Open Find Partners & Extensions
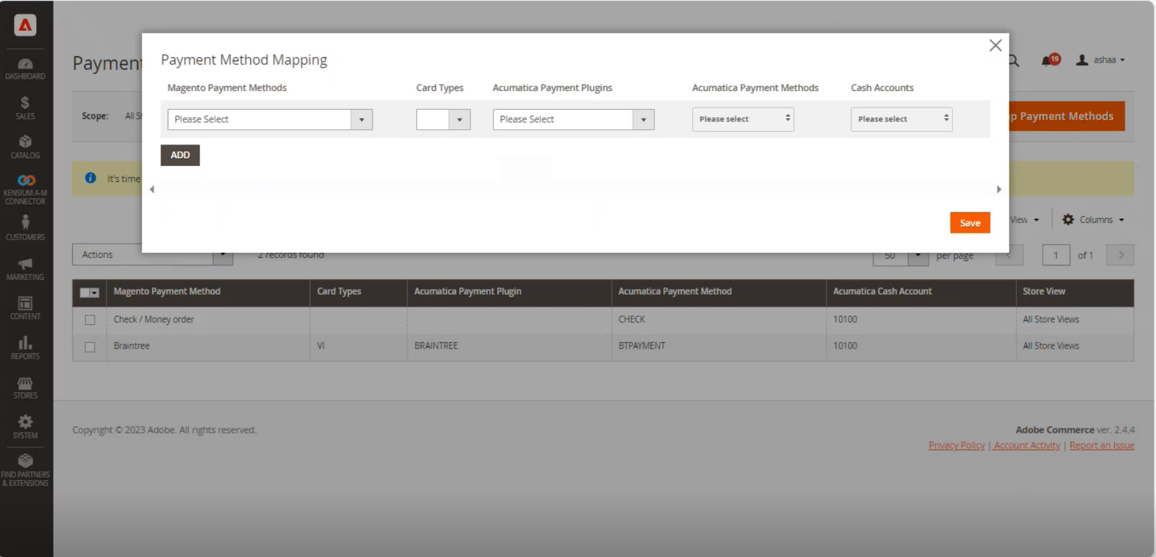 25,470
